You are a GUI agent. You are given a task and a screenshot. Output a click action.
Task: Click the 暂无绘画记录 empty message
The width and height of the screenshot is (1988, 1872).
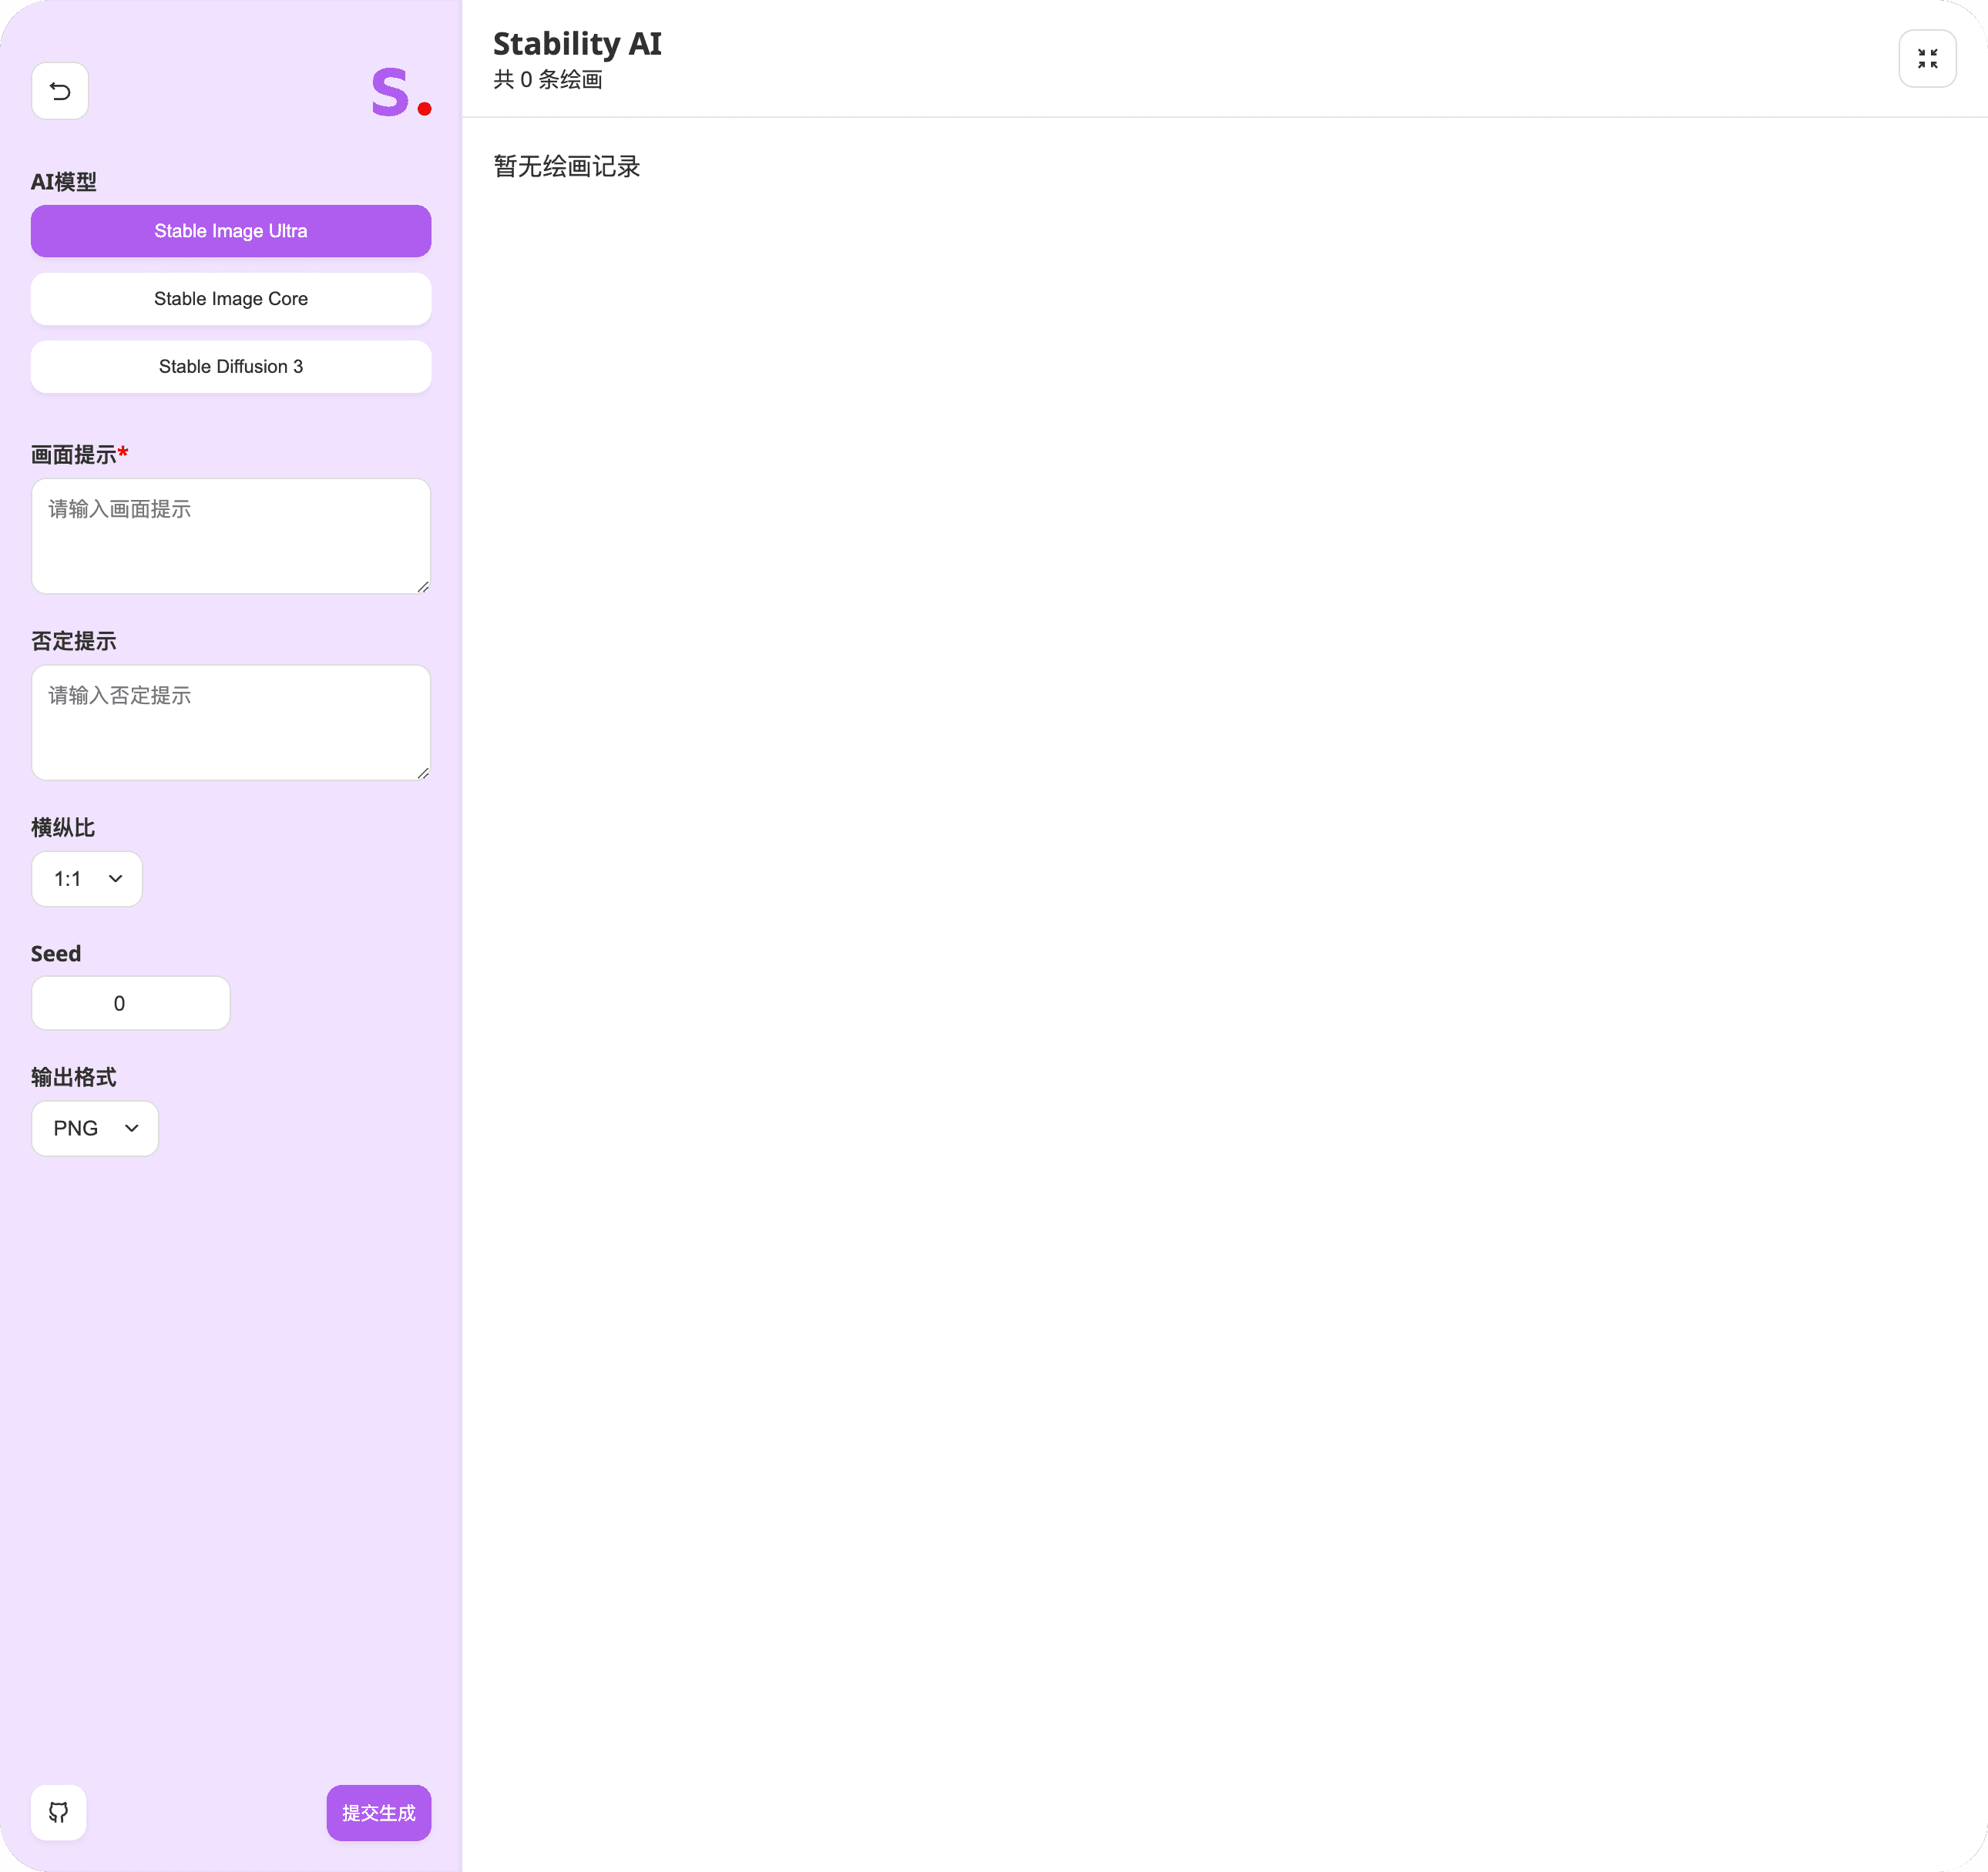[567, 166]
